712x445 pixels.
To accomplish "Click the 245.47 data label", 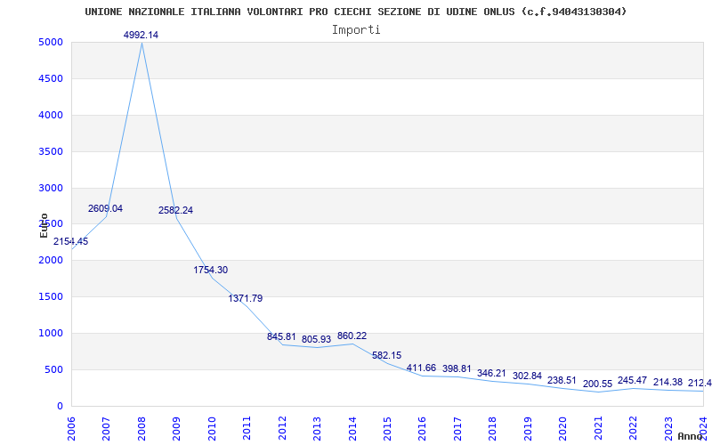I will tap(632, 381).
